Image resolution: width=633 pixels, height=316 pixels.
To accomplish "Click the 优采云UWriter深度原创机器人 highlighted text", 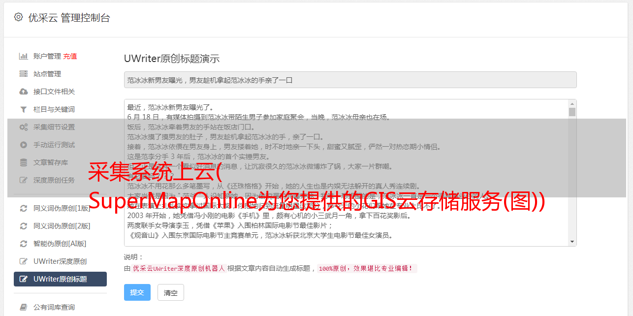I will coord(179,269).
